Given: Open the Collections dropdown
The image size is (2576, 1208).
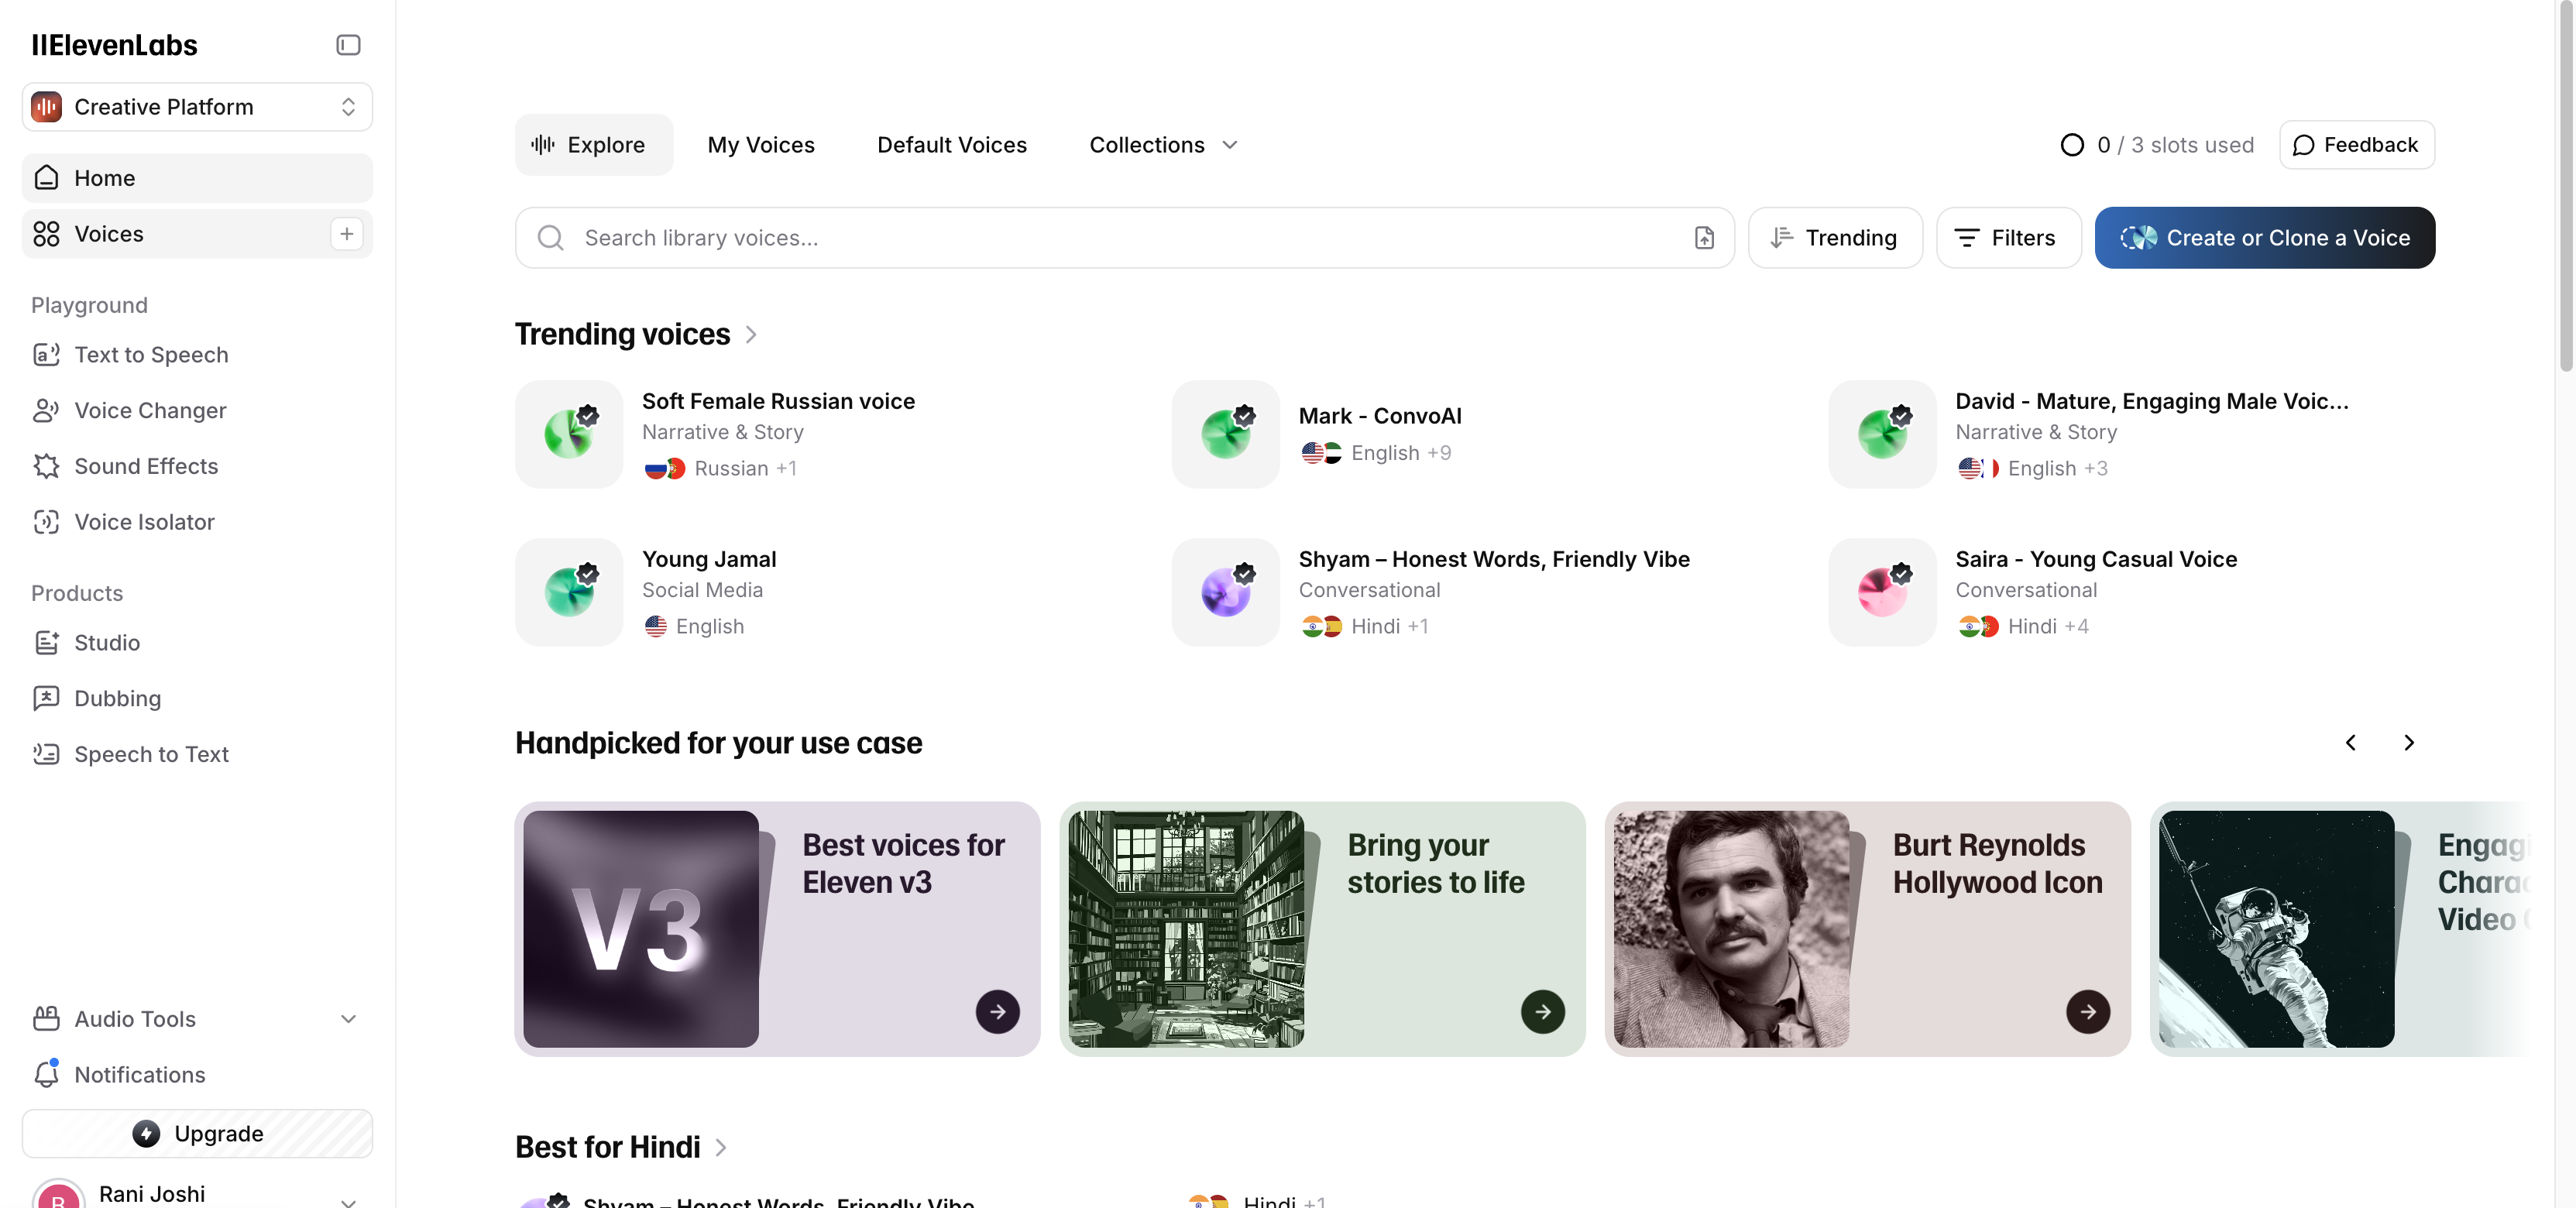Looking at the screenshot, I should click(x=1162, y=144).
